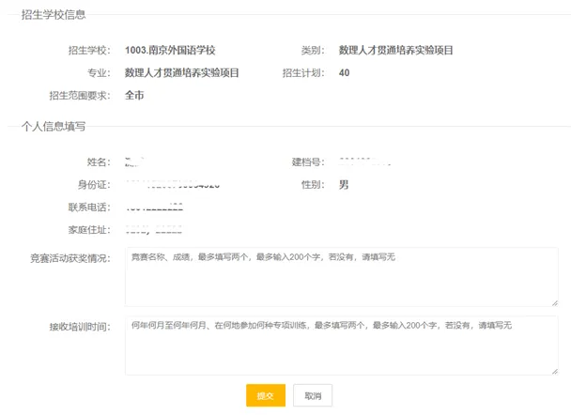Select school name 1003.南京外国语学校
571x415 pixels.
click(x=170, y=51)
